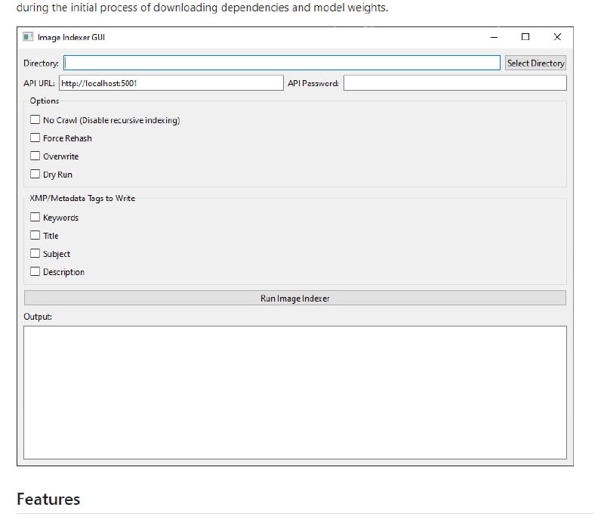Check the Description metadata tag box

35,271
